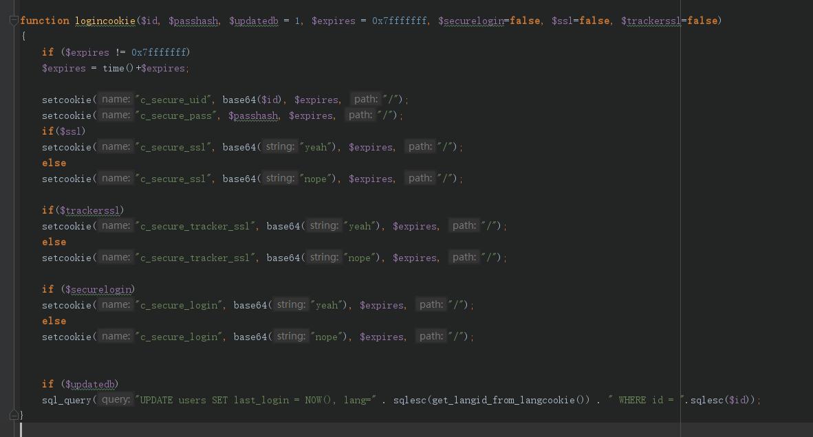Click the 0x7fffffff default in the function signature
The height and width of the screenshot is (437, 813).
tap(399, 21)
